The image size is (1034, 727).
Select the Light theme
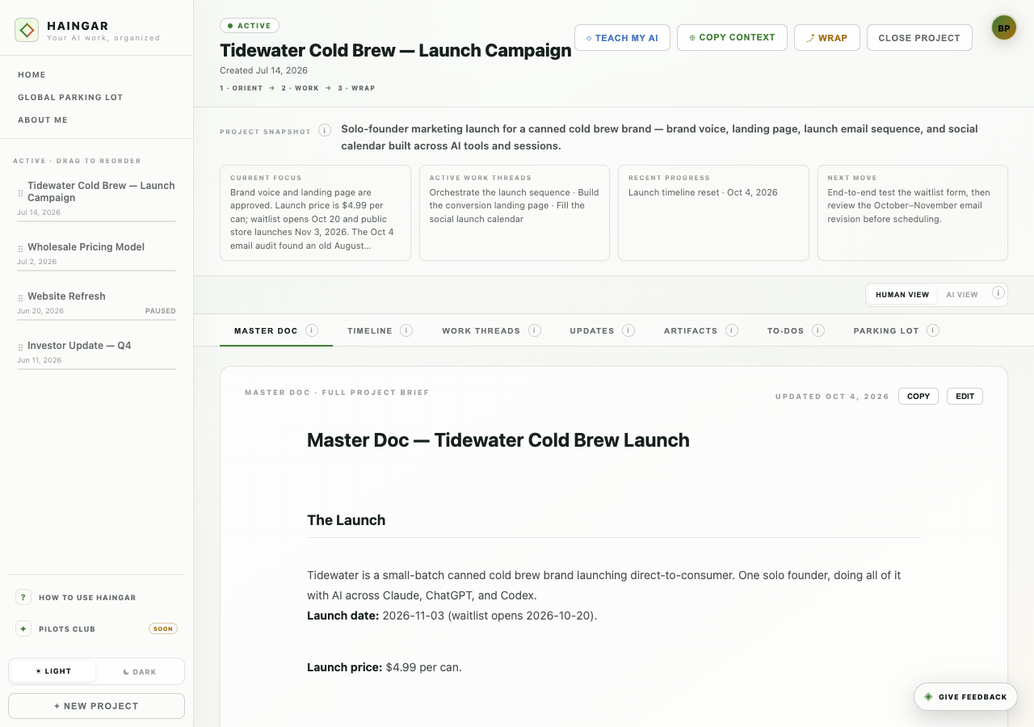click(53, 671)
